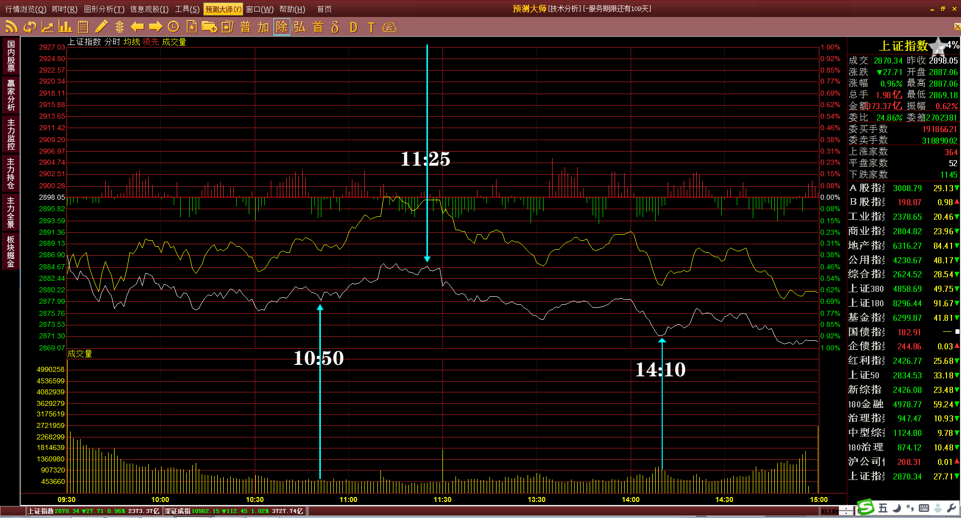Open the 行情浏览(Q) menu
This screenshot has height=518, width=961.
26,9
